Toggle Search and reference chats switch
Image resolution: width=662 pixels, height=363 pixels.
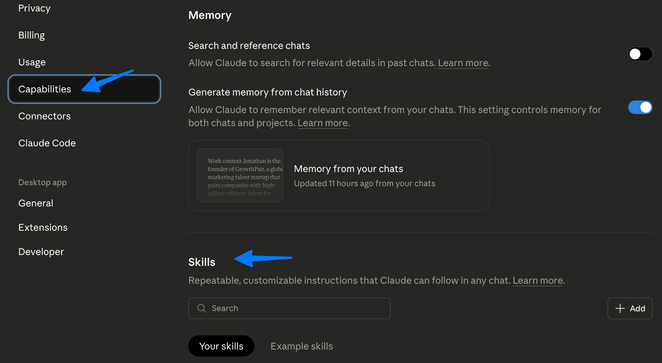click(x=640, y=54)
